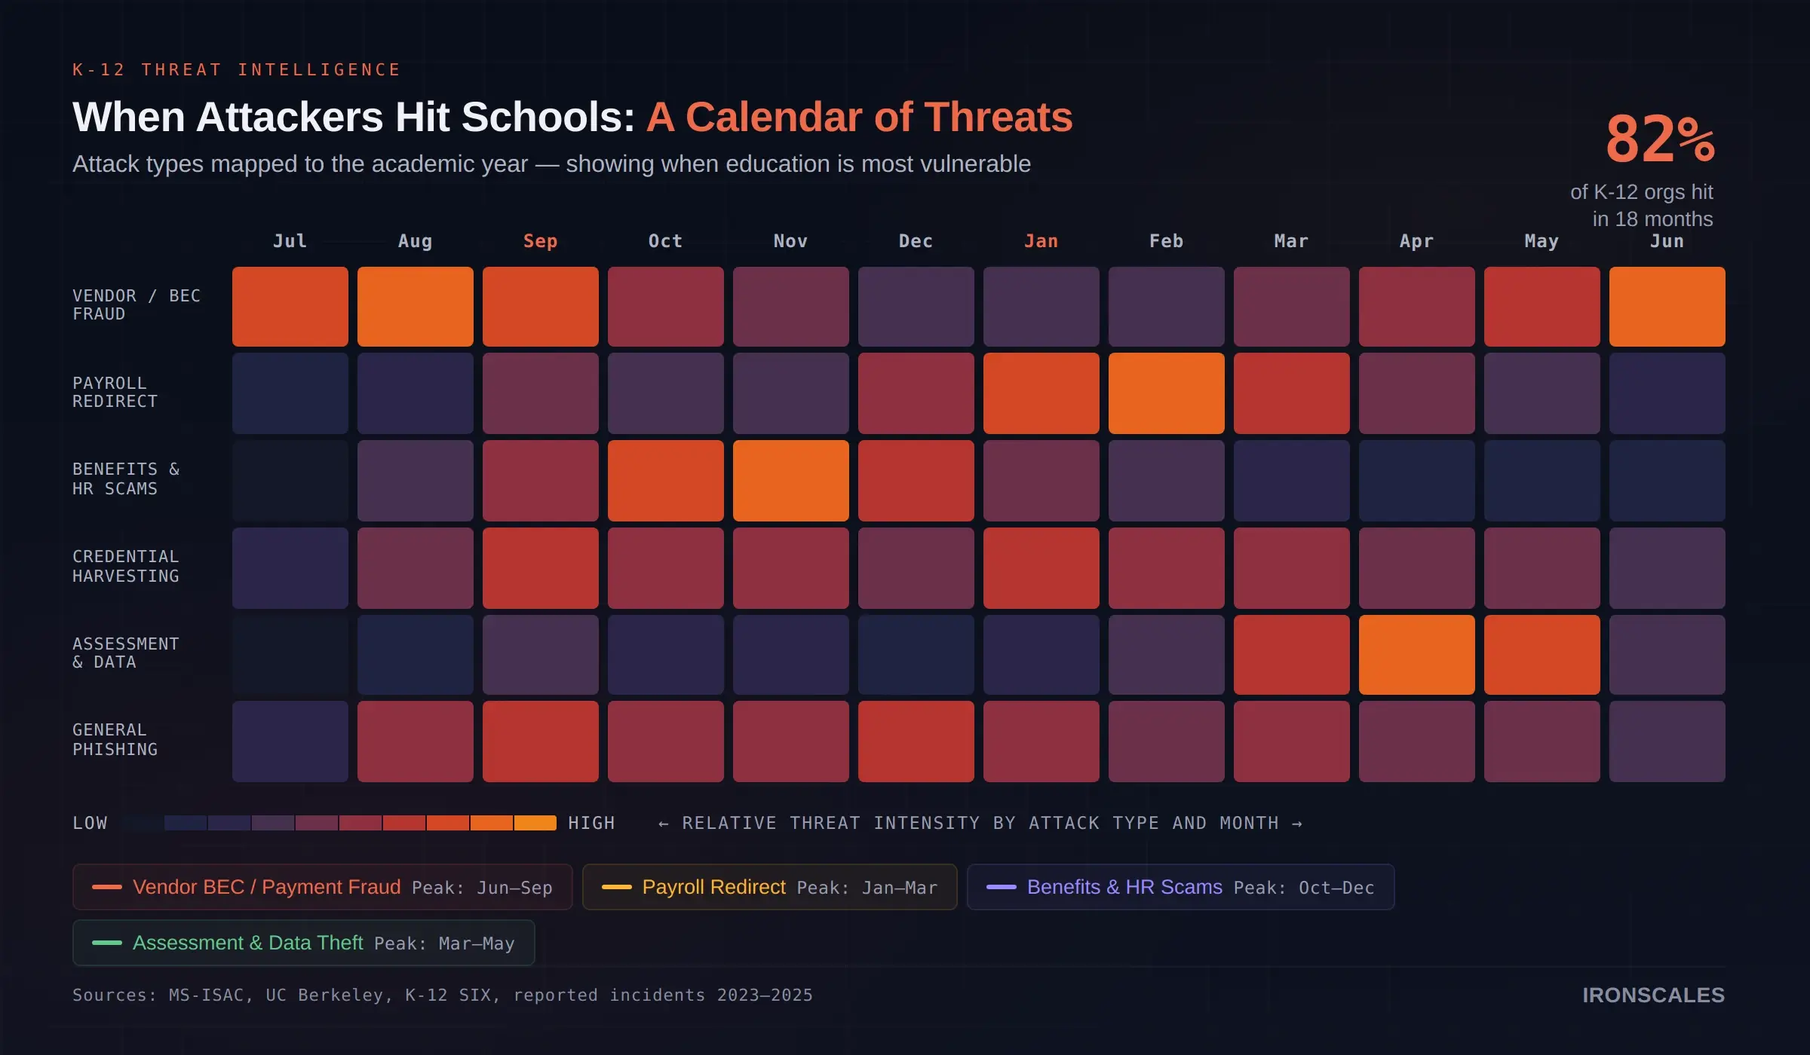Click the Vendor / BEC Fraud June cell
The width and height of the screenshot is (1810, 1055).
(x=1667, y=307)
